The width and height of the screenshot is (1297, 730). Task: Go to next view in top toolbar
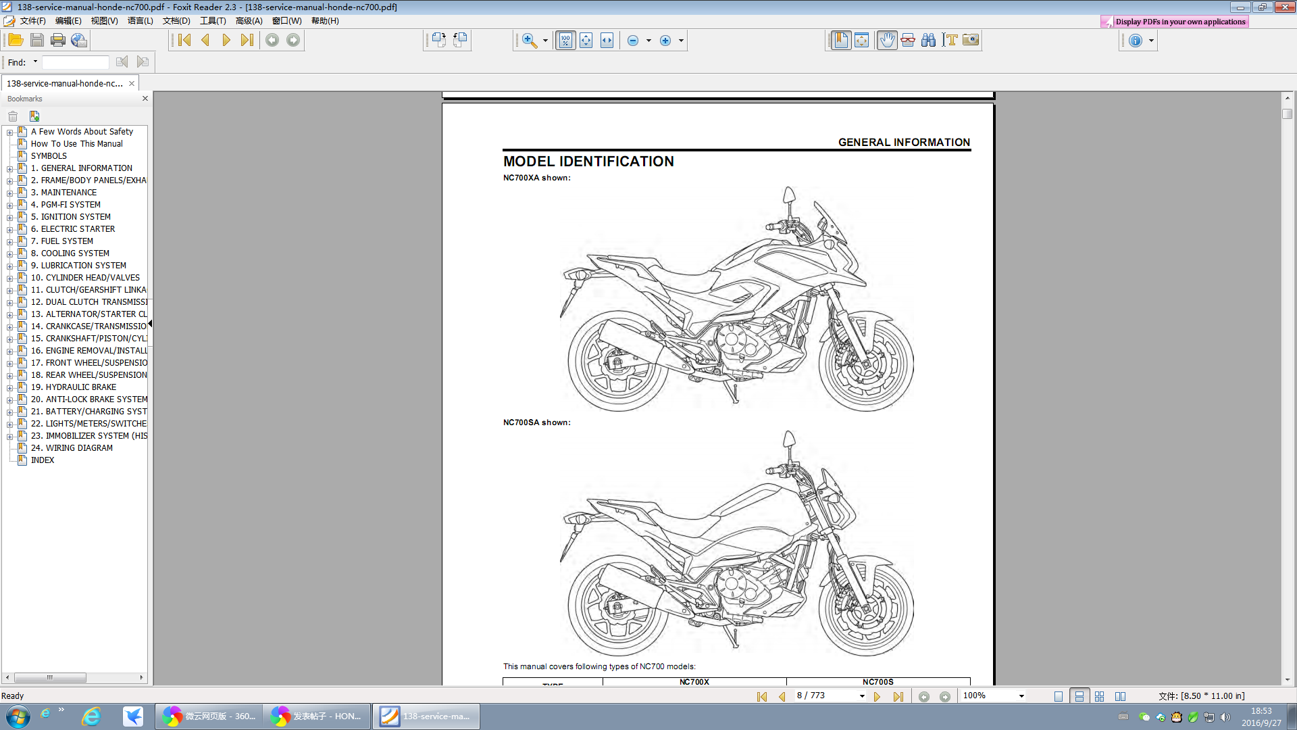tap(293, 41)
